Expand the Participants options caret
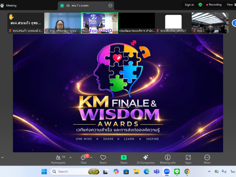This screenshot has width=236, height=177. click(71, 157)
